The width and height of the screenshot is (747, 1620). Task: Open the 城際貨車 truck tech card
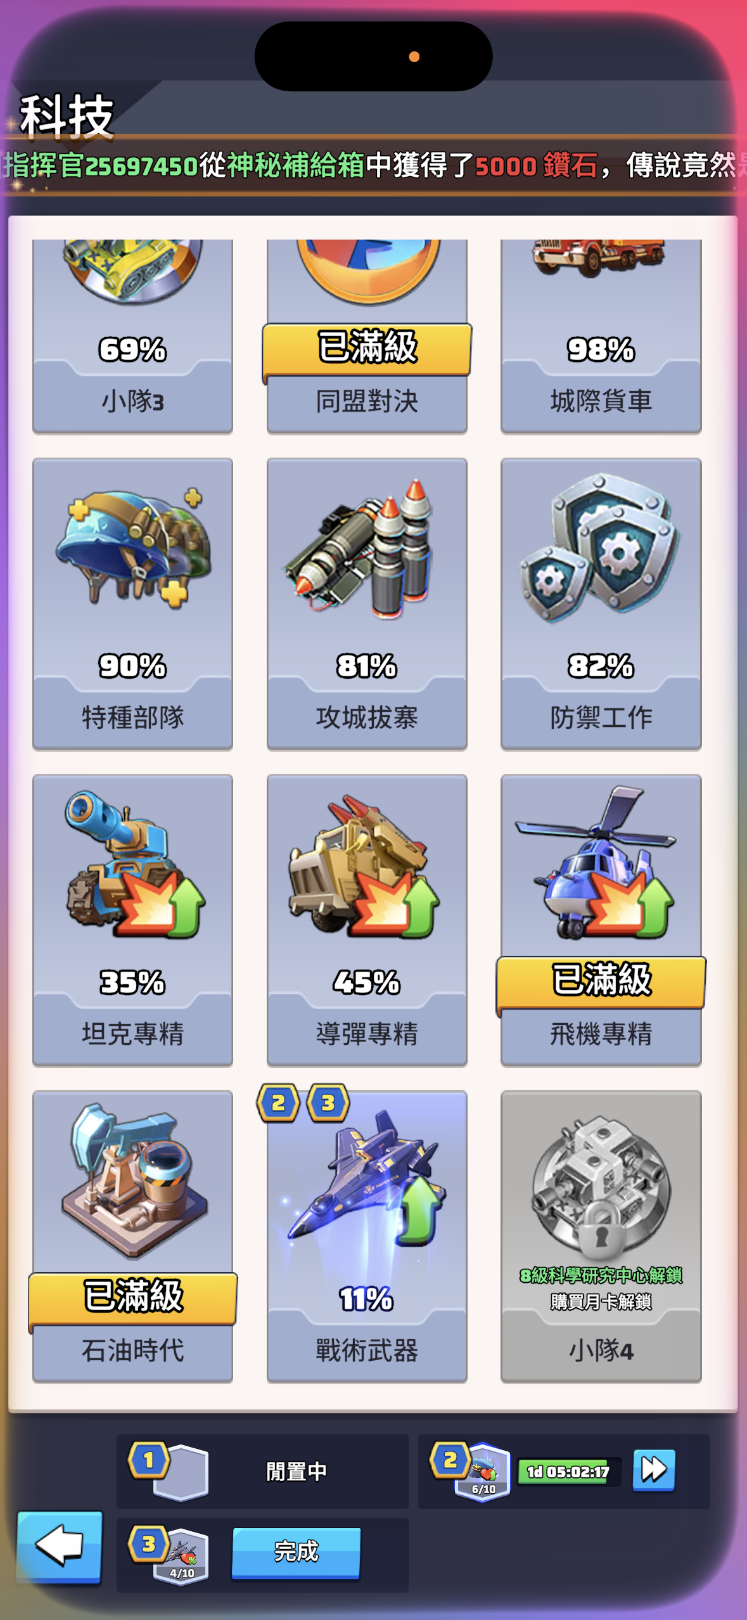point(601,336)
